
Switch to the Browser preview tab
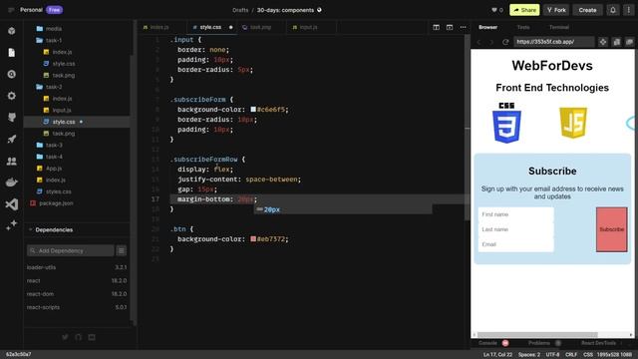tap(487, 27)
